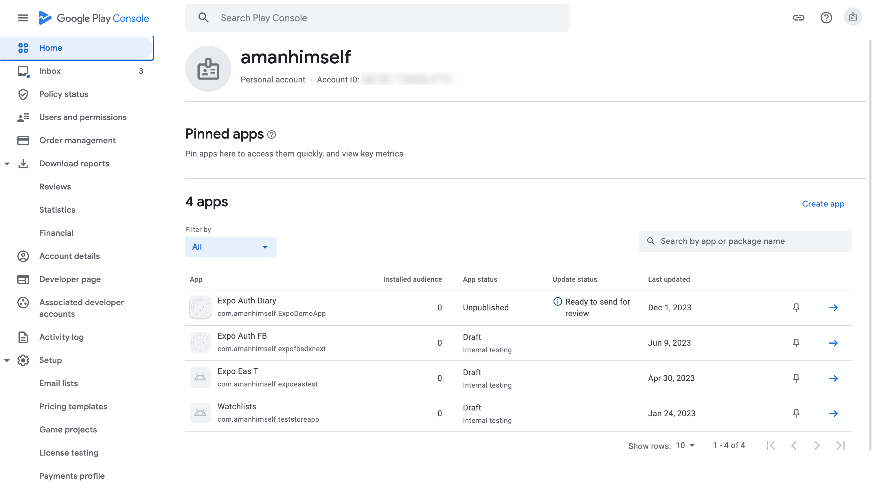Toggle pin for Expo Eas T app
Image resolution: width=875 pixels, height=490 pixels.
click(796, 378)
